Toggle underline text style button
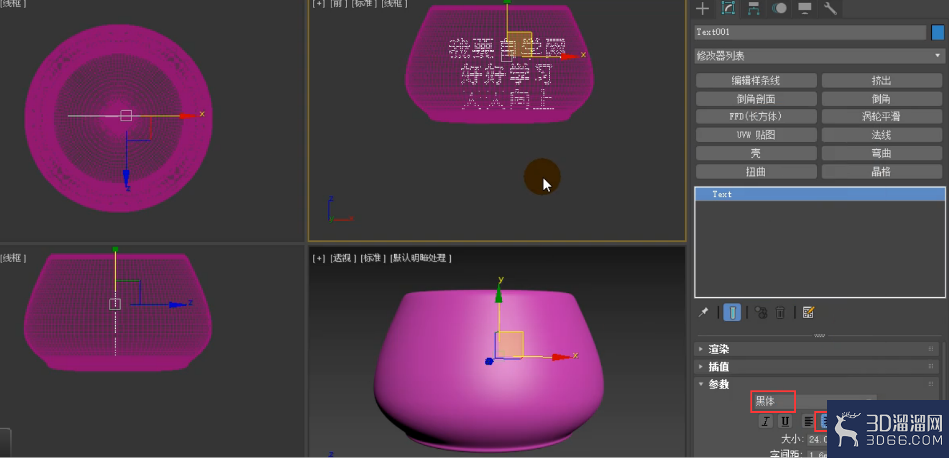 tap(785, 421)
